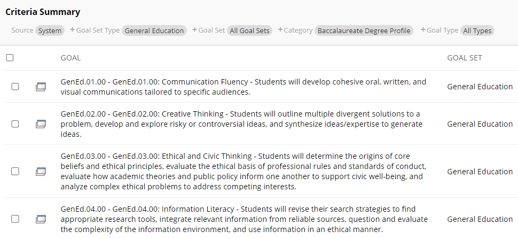
Task: Check the GenEd.03.00 Ethical and Civic row
Action: (x=15, y=171)
